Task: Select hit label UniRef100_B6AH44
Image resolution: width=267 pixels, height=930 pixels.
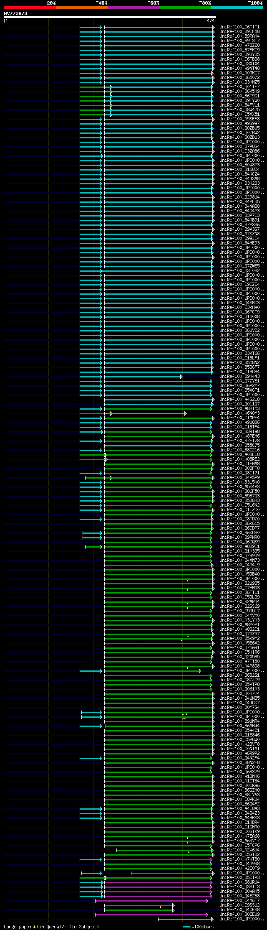Action: click(239, 726)
